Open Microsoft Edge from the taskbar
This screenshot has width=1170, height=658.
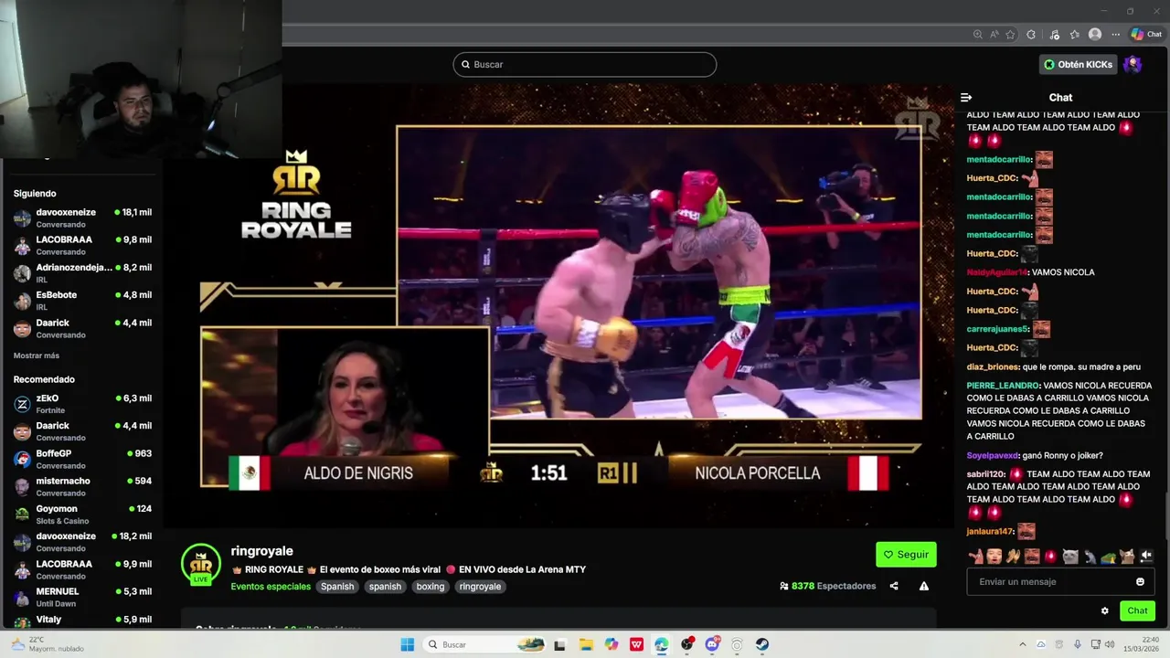click(661, 644)
